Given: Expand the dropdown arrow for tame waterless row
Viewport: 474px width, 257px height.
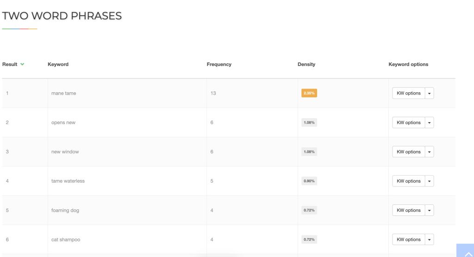Looking at the screenshot, I should (x=430, y=181).
